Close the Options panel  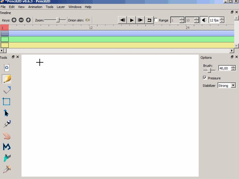pyautogui.click(x=237, y=57)
